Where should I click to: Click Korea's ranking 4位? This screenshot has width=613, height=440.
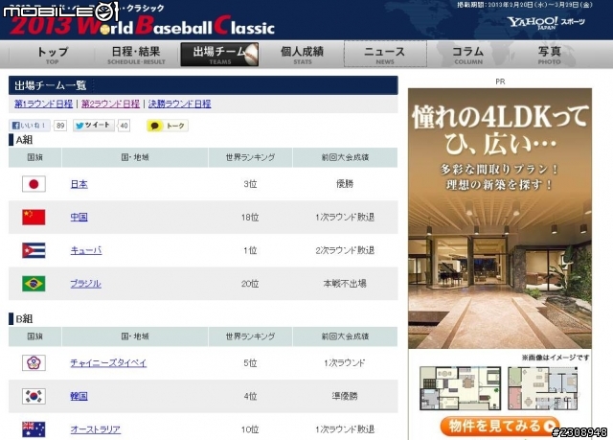(x=250, y=396)
